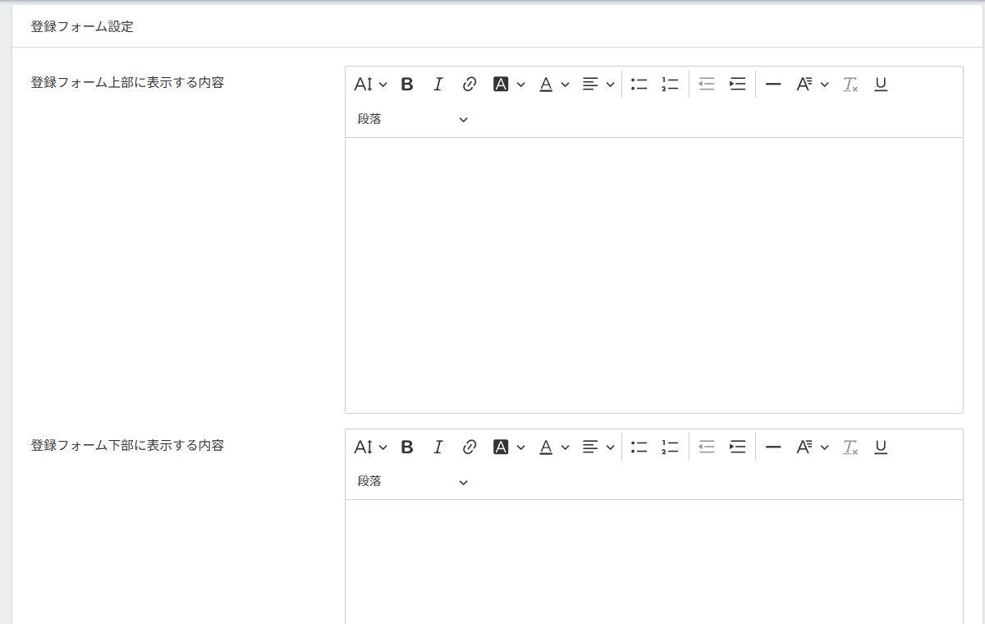The height and width of the screenshot is (624, 985).
Task: Increase indent in top form editor
Action: point(738,84)
